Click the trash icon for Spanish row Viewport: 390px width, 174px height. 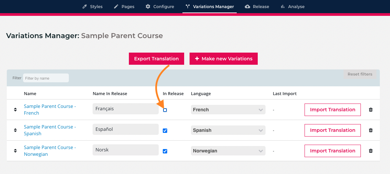(x=371, y=130)
